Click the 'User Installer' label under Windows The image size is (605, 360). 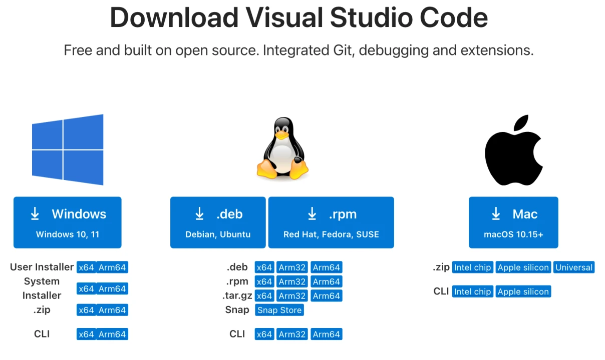pos(42,267)
